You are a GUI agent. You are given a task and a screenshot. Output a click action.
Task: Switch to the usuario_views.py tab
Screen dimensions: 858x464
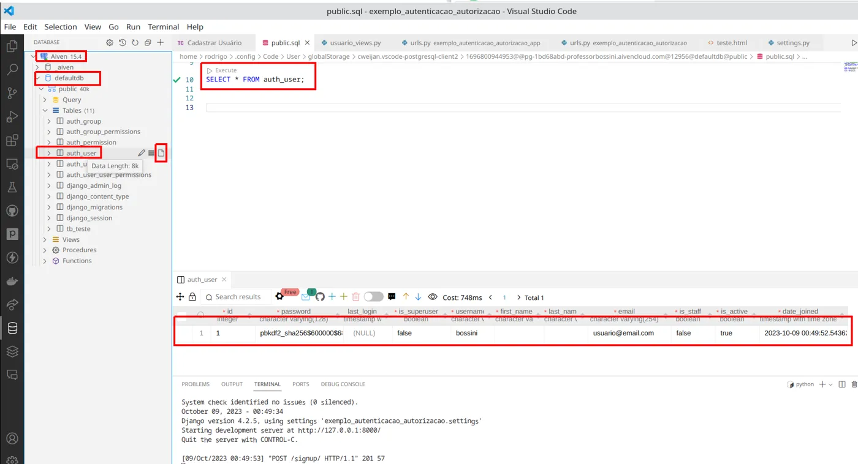point(355,43)
